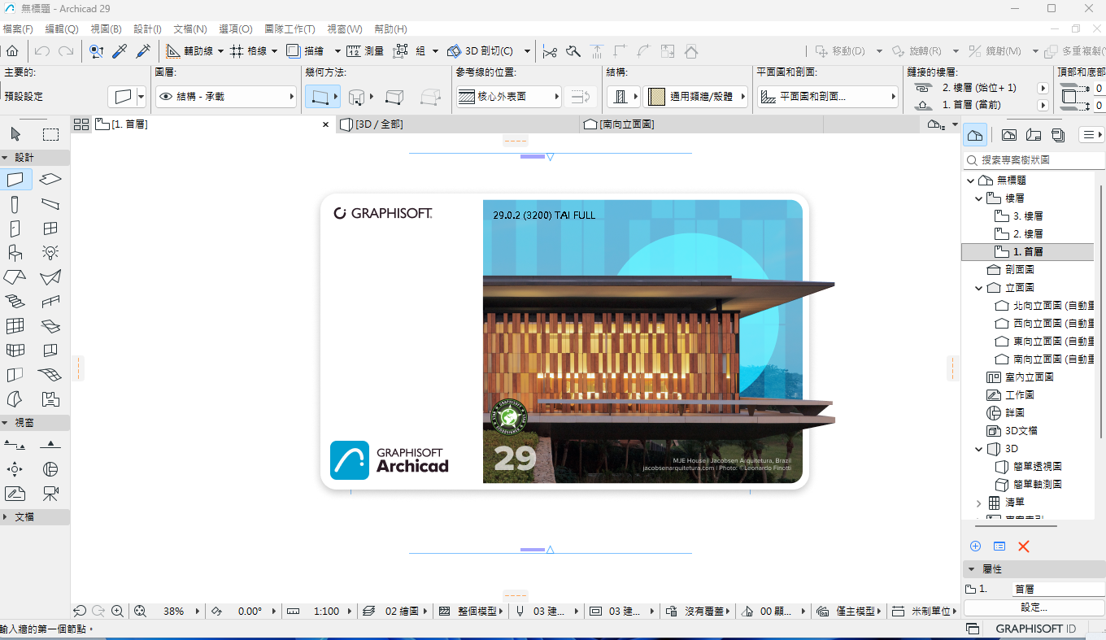
Task: Open the 設計(I) menu
Action: click(x=147, y=29)
